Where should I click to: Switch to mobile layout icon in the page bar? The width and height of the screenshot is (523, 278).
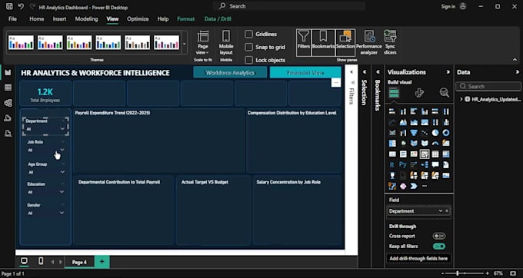click(x=41, y=261)
